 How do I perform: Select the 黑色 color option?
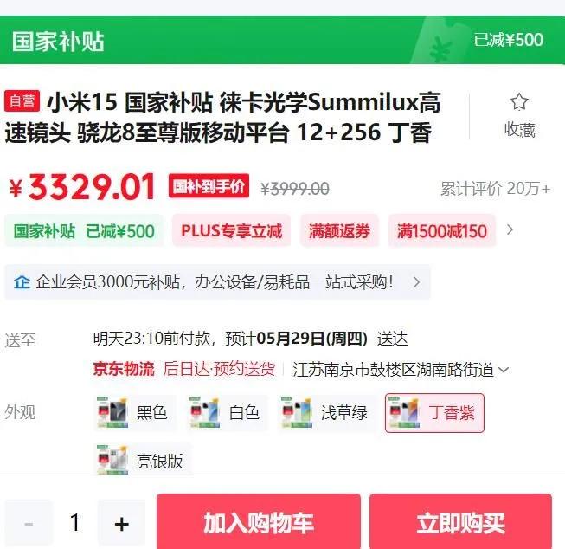(135, 412)
